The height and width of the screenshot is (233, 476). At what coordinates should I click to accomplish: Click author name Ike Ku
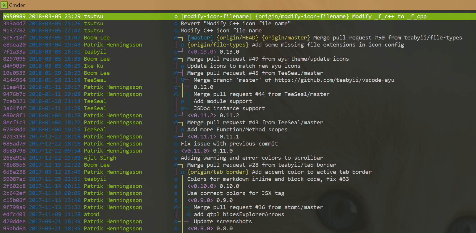93,66
